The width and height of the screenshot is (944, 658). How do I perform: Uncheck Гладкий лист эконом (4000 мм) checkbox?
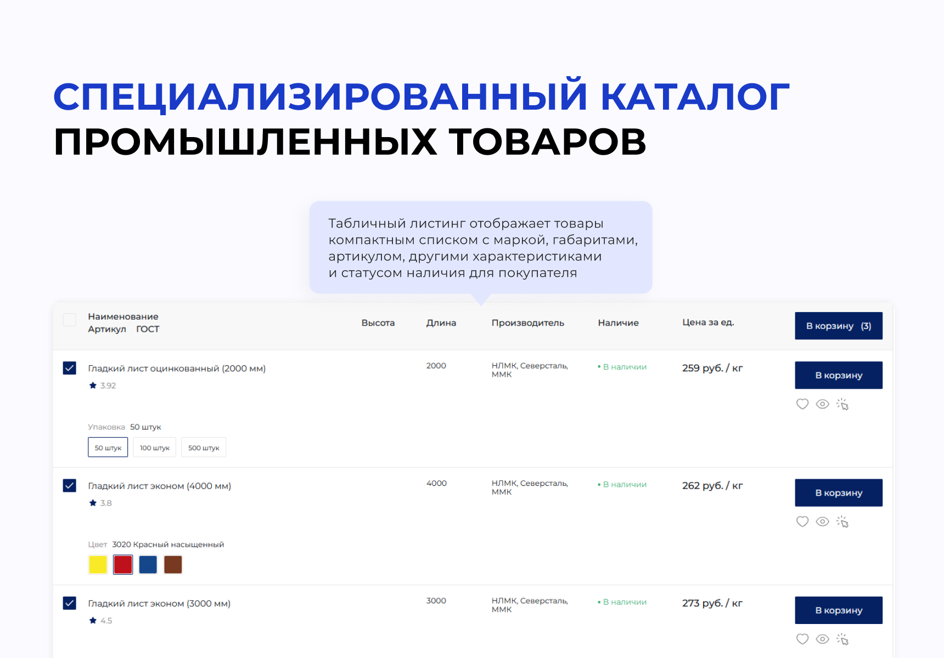click(x=70, y=485)
